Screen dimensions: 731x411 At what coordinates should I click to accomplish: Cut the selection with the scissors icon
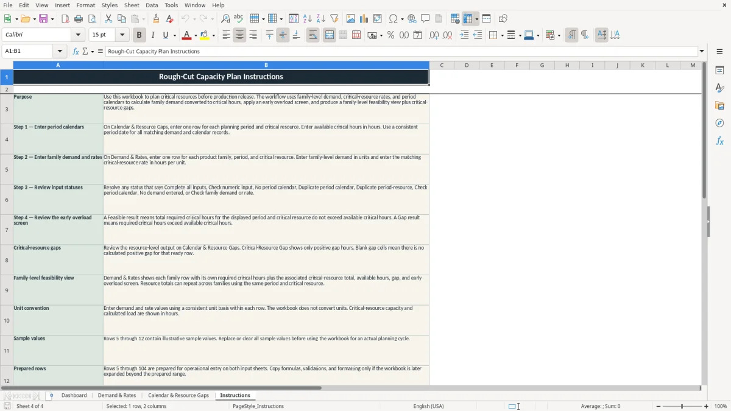(108, 19)
